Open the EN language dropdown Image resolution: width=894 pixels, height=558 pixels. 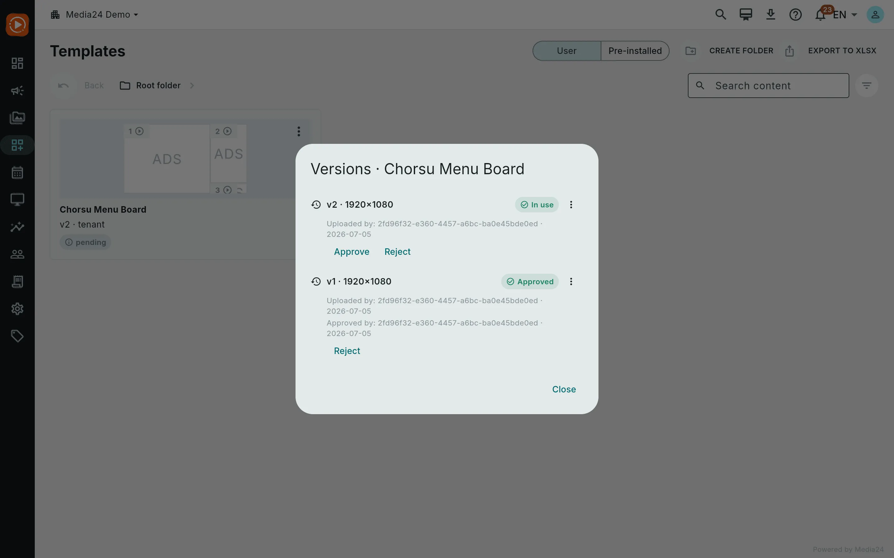(x=846, y=15)
